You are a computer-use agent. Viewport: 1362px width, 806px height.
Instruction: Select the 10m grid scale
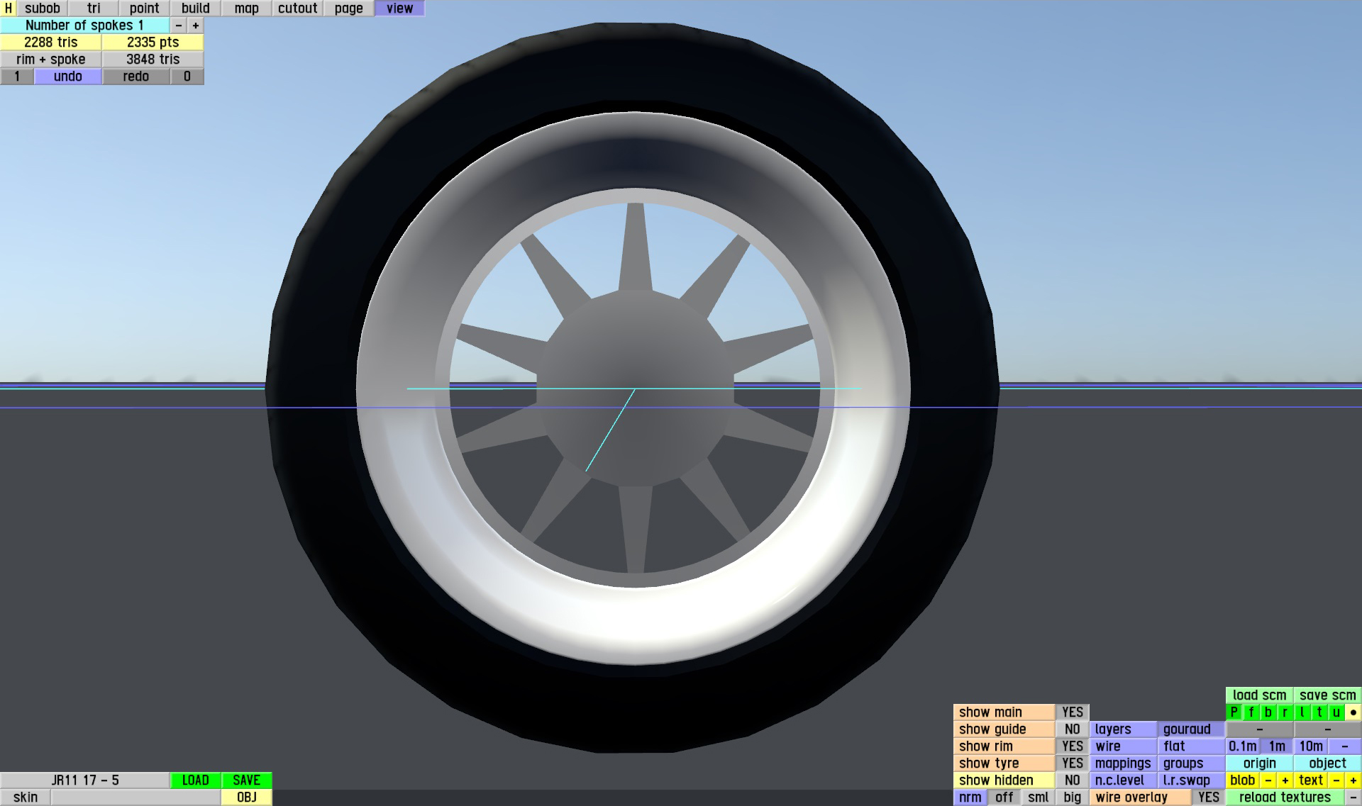tap(1310, 746)
